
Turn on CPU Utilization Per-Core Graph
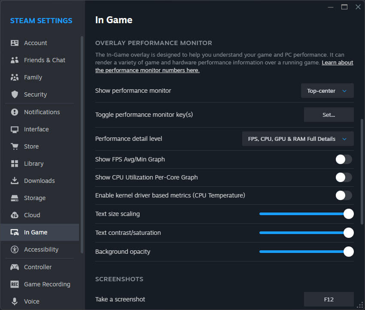344,177
